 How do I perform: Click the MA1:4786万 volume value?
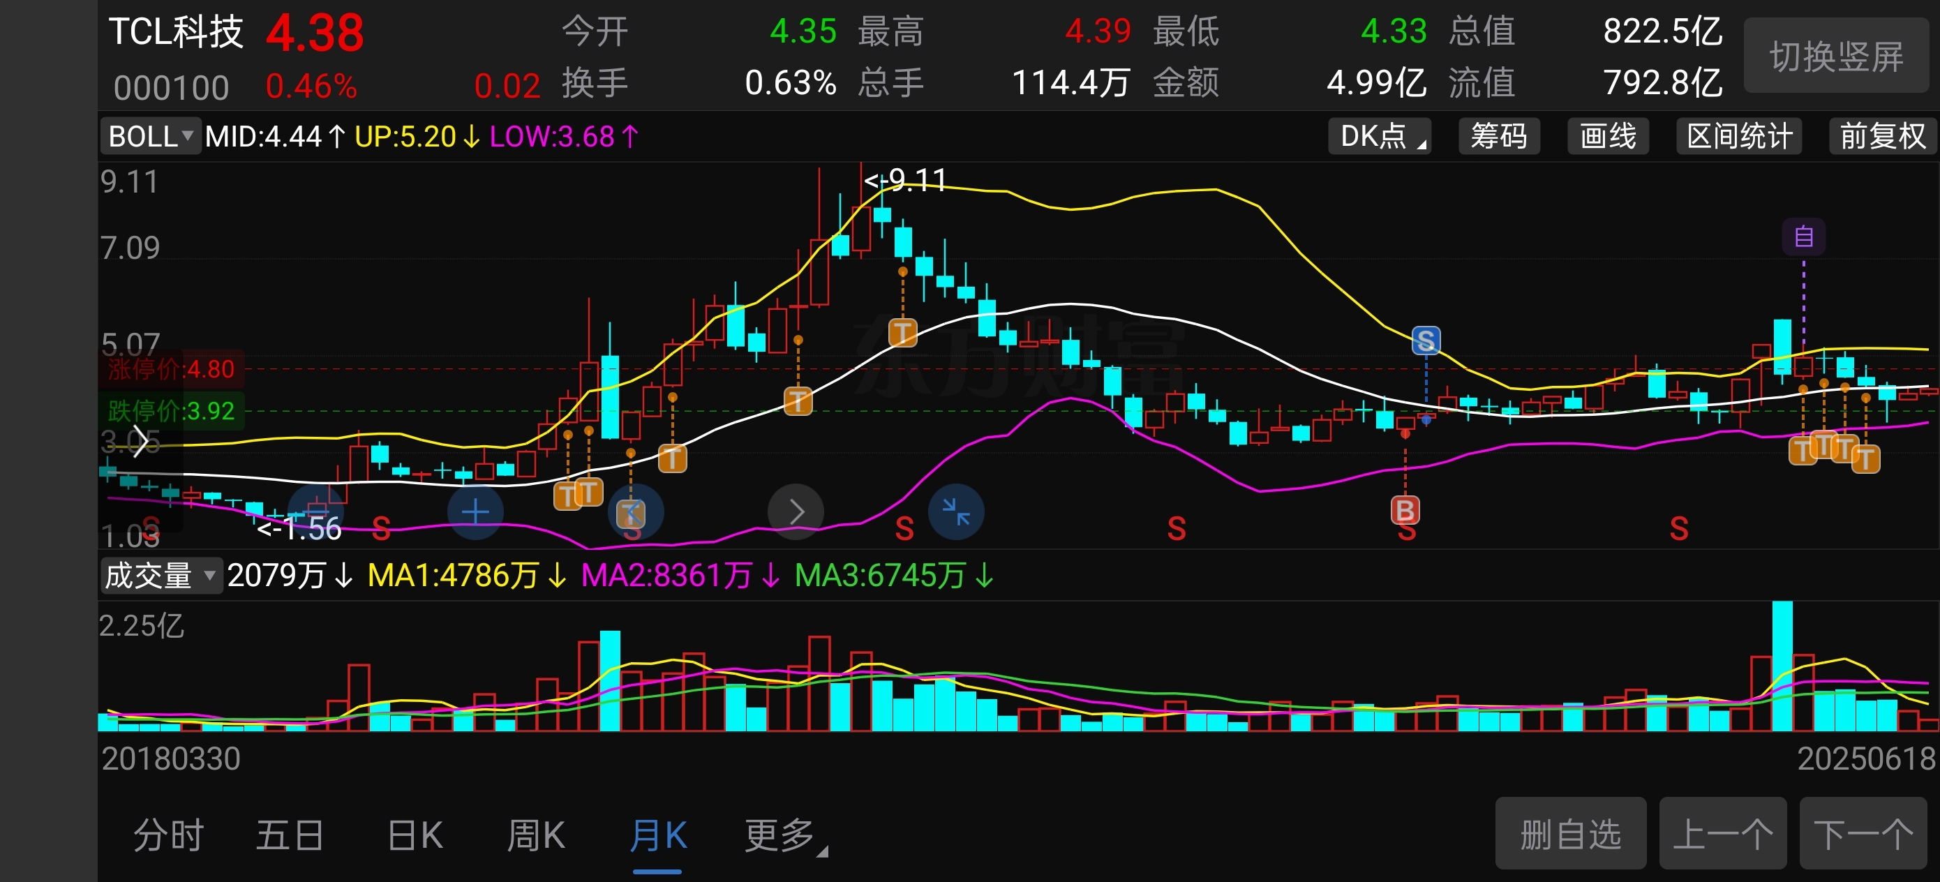pos(466,576)
